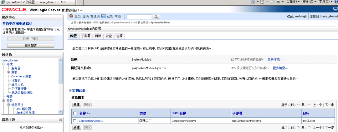Select 部署 in domain tree
Image resolution: width=338 pixels, height=132 pixels.
coord(9,97)
